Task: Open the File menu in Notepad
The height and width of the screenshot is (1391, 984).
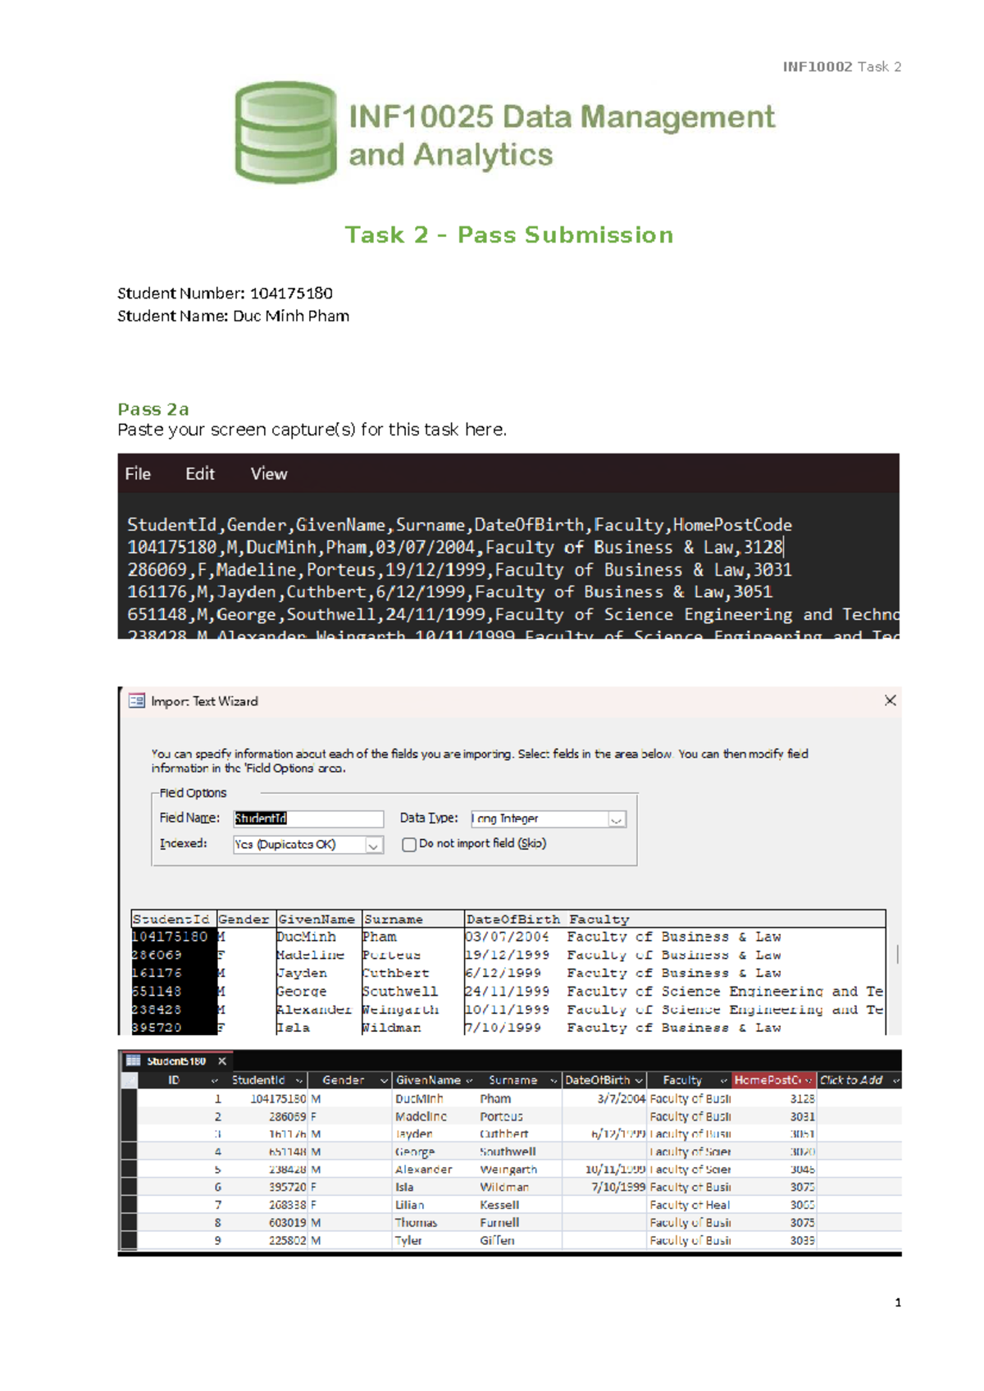Action: (x=138, y=474)
